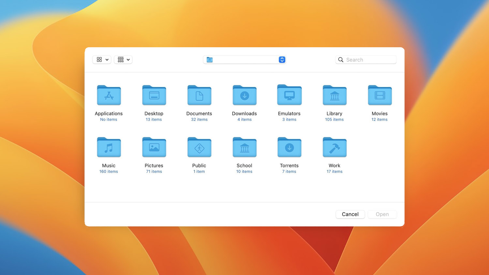Click the 'Emulators' folder name label

coord(289,113)
